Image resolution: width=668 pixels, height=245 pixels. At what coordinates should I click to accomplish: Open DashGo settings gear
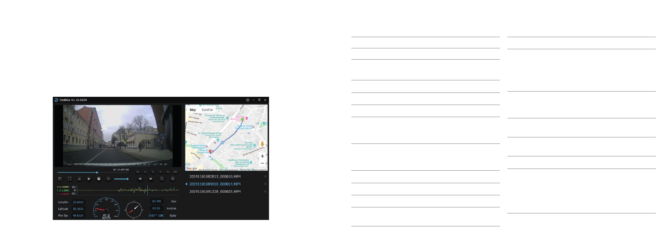click(248, 100)
